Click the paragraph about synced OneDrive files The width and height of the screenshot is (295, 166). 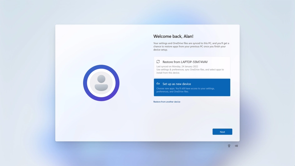[191, 47]
